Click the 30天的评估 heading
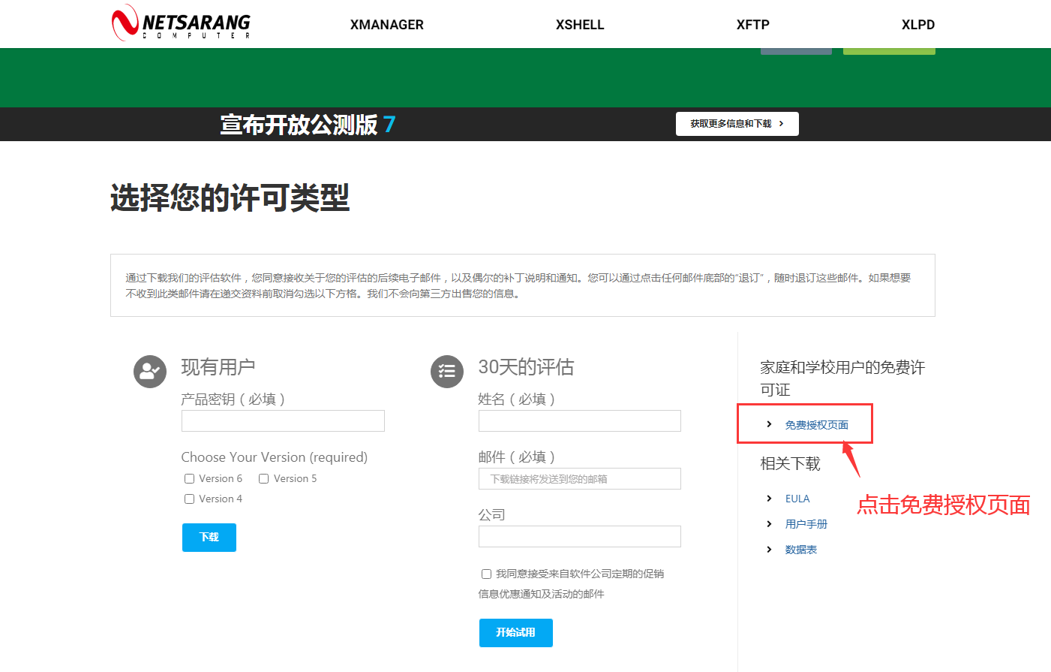The image size is (1051, 672). point(526,367)
